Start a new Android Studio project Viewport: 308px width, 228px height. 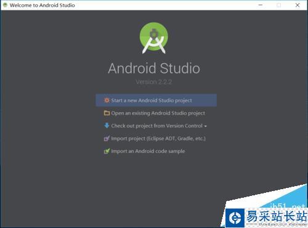(x=156, y=100)
